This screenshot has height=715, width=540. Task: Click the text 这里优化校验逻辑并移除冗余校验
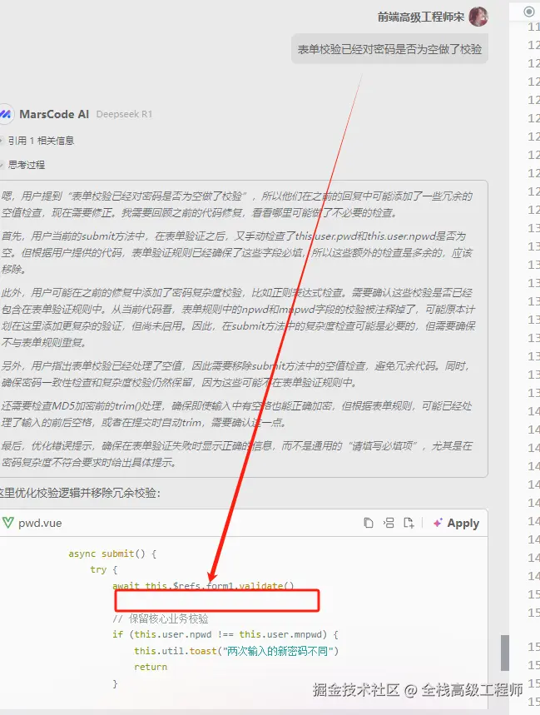pyautogui.click(x=80, y=493)
